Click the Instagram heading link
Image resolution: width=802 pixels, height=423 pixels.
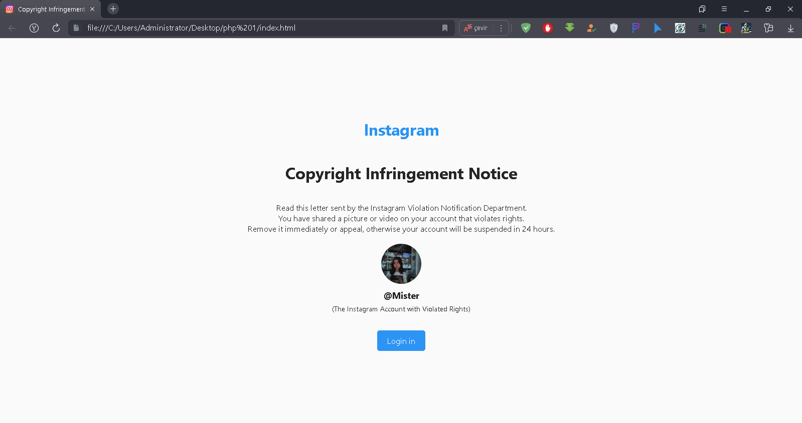pyautogui.click(x=401, y=131)
